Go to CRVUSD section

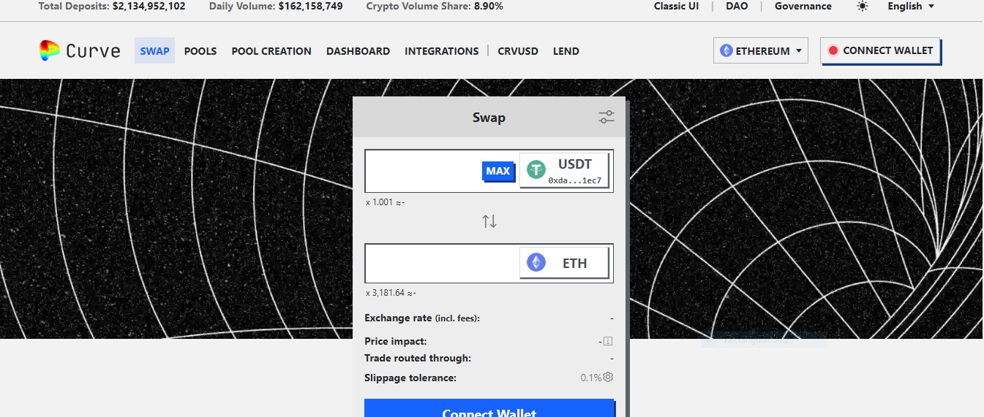[518, 51]
